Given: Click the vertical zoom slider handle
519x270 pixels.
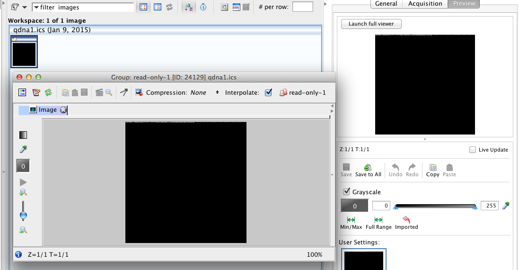Looking at the screenshot, I should click(23, 216).
